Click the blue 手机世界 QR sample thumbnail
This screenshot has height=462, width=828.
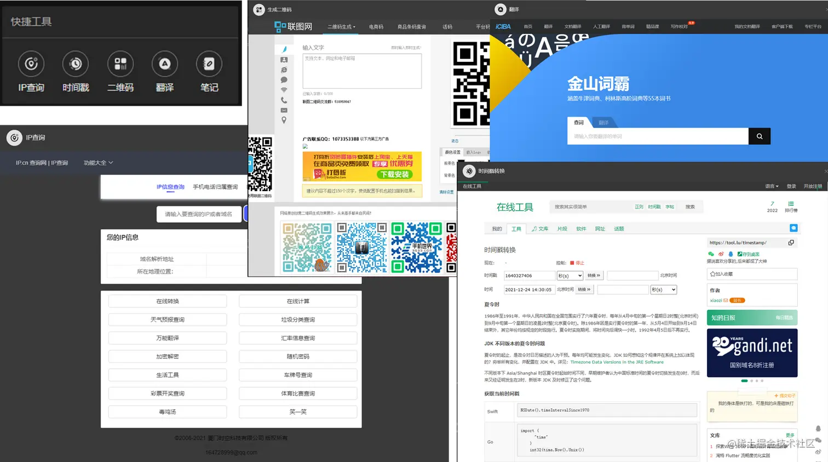point(416,247)
